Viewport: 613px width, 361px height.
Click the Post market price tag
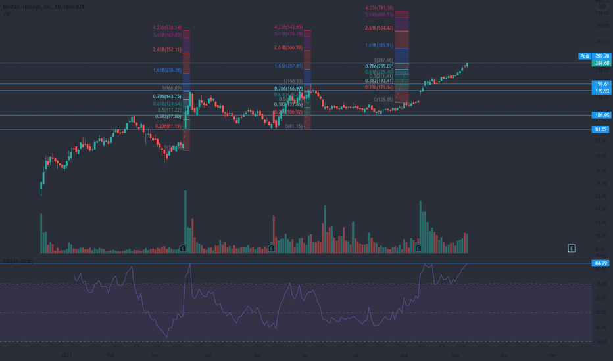tap(585, 56)
